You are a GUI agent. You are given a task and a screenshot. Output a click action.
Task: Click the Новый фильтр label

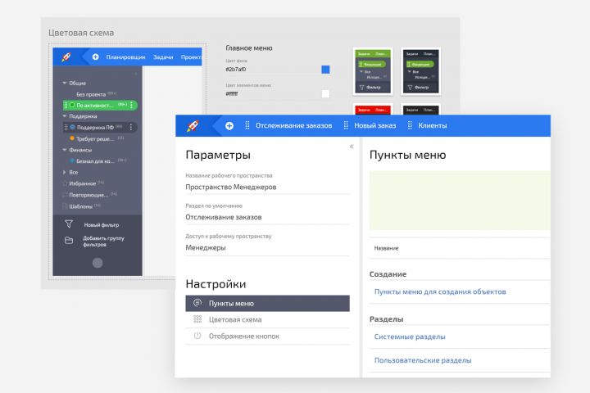coord(102,225)
